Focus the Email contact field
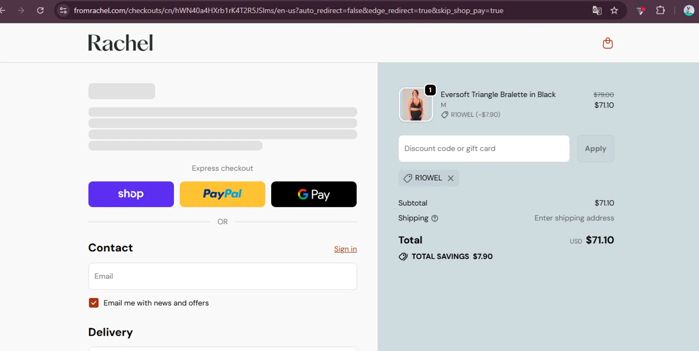 (223, 276)
